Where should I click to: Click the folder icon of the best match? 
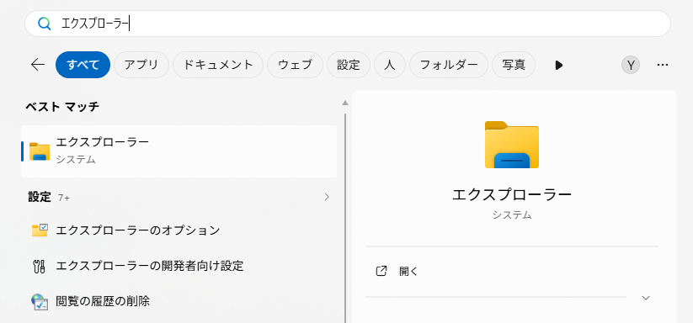pyautogui.click(x=40, y=151)
